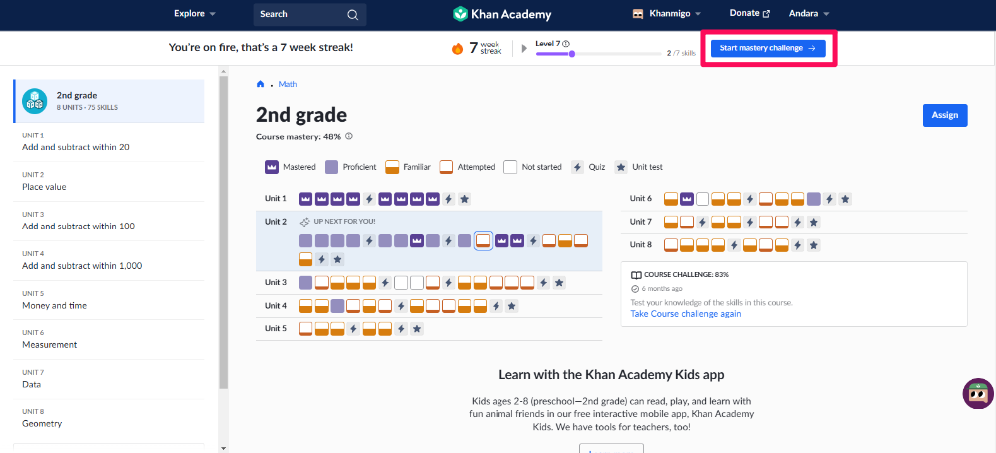Open the Unit 8 unit test star

814,245
